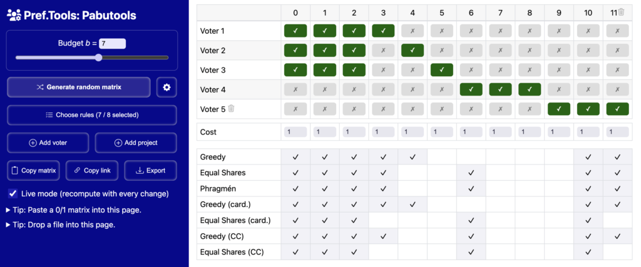Copy the matrix to clipboard
This screenshot has width=641, height=267.
(x=34, y=171)
